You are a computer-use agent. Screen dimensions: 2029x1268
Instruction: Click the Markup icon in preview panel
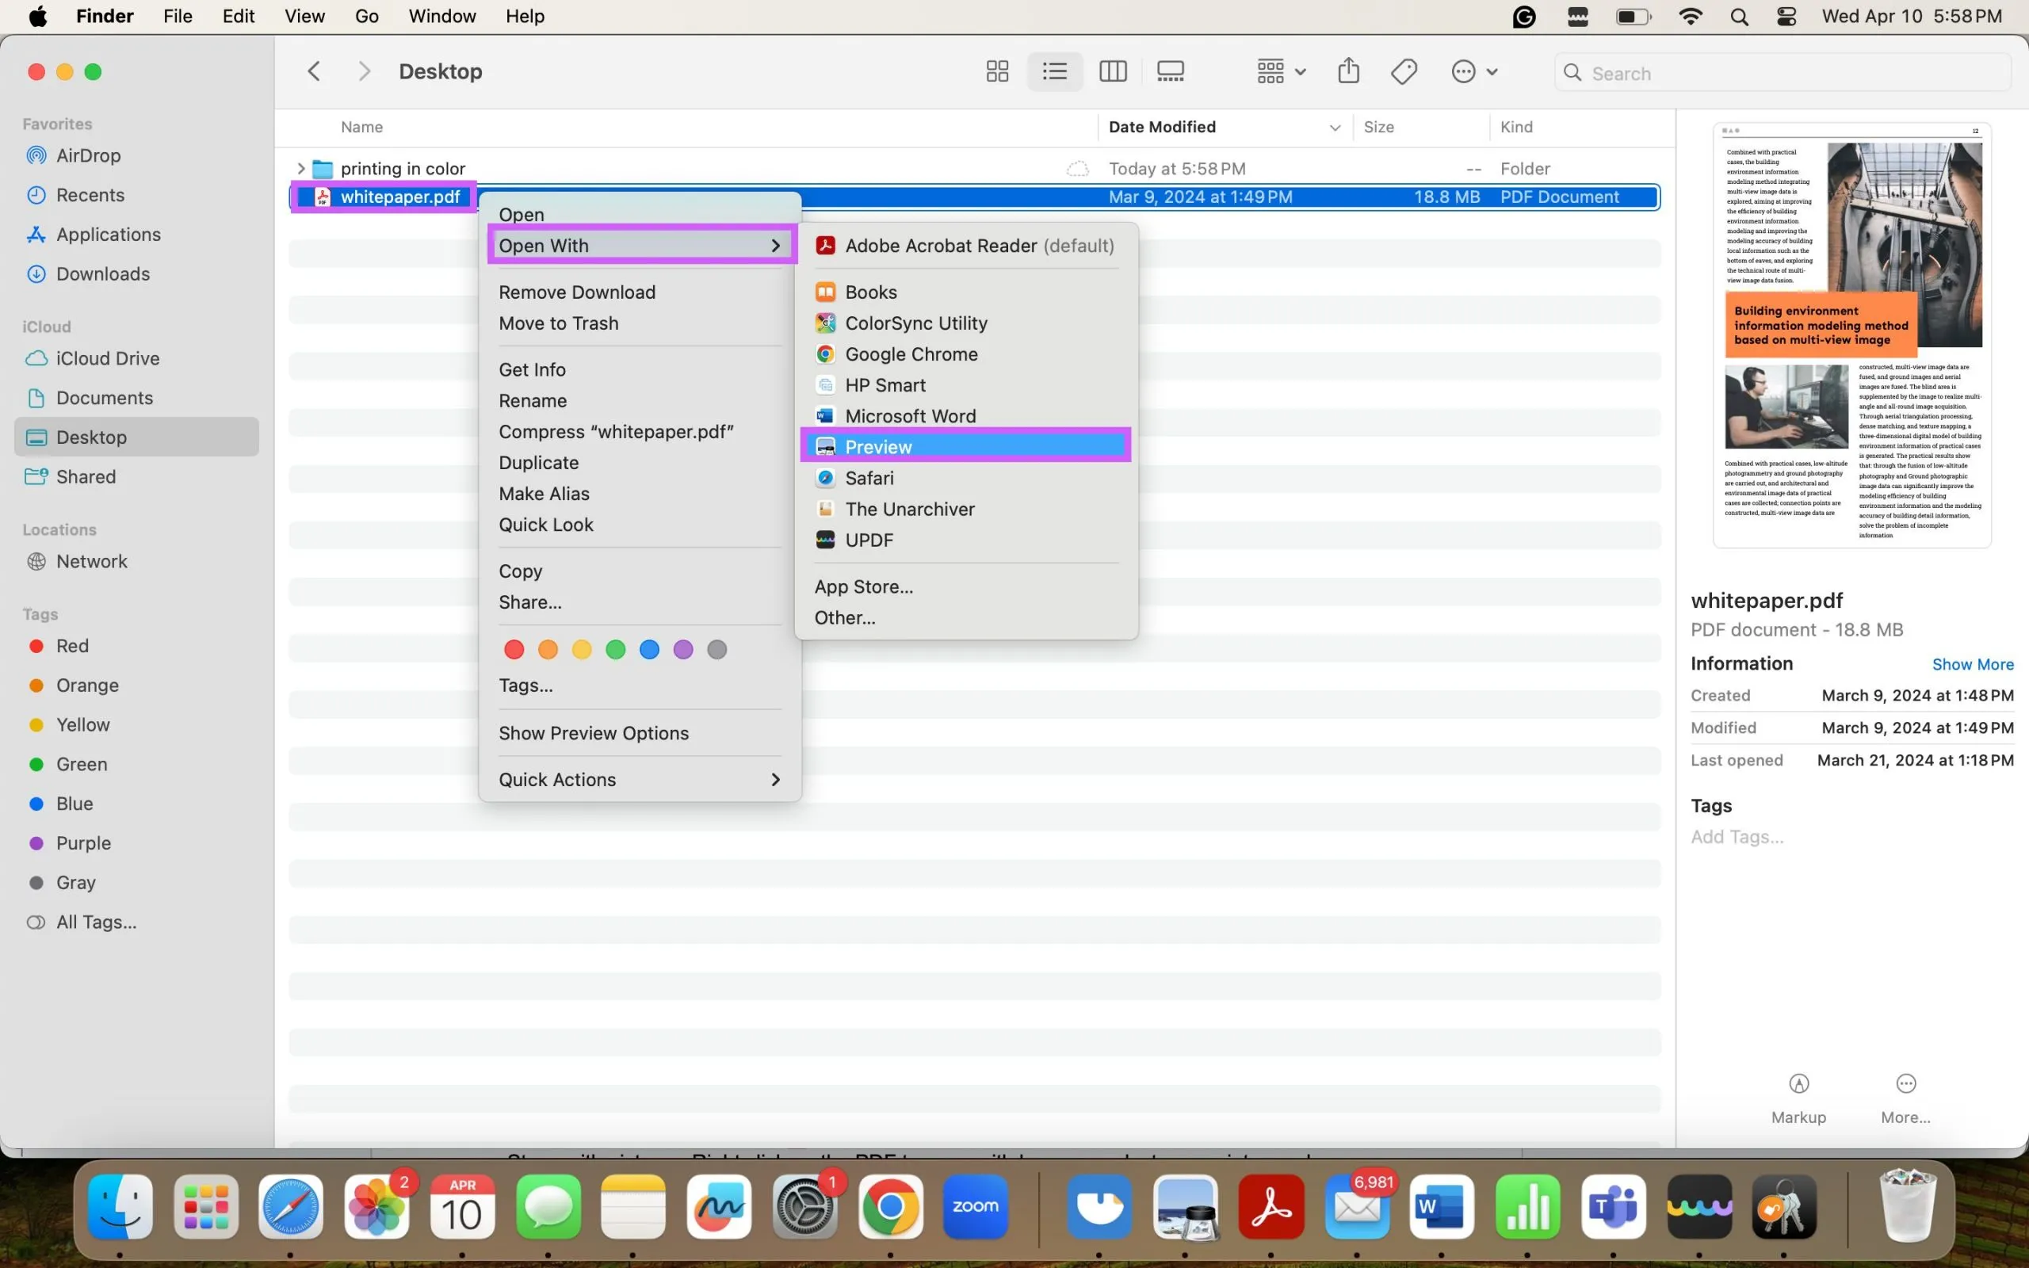[1798, 1083]
